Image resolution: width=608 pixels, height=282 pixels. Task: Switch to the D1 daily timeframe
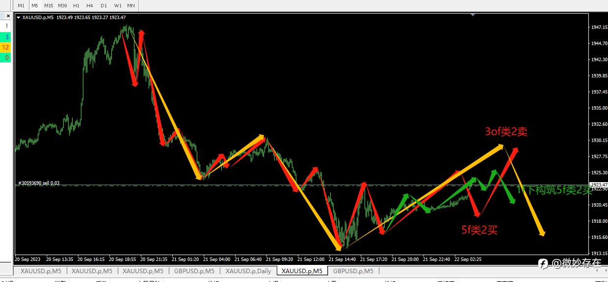click(x=104, y=5)
